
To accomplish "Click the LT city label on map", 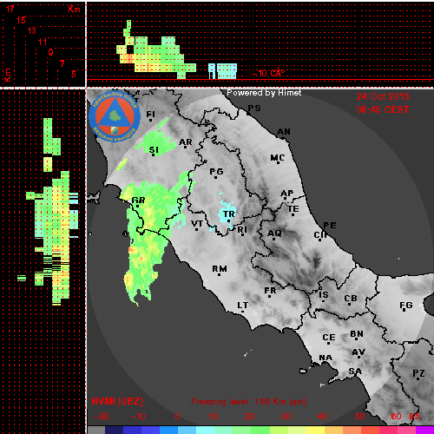I will coord(243,306).
